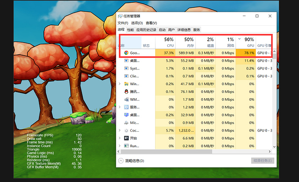
Task: Click the 11.4% GPU value
Action: pos(249,61)
